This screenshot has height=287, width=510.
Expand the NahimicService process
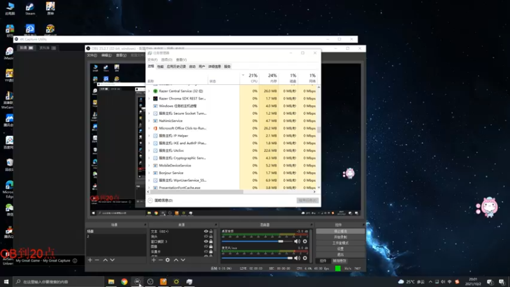[x=149, y=121]
